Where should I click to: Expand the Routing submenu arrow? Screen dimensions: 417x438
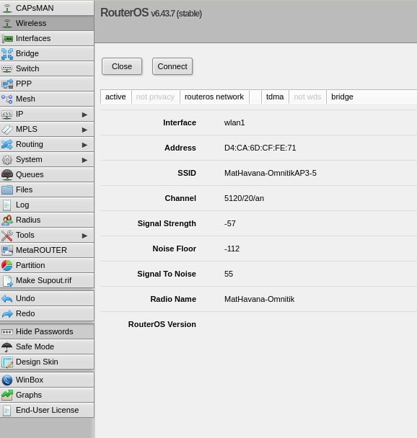click(84, 145)
